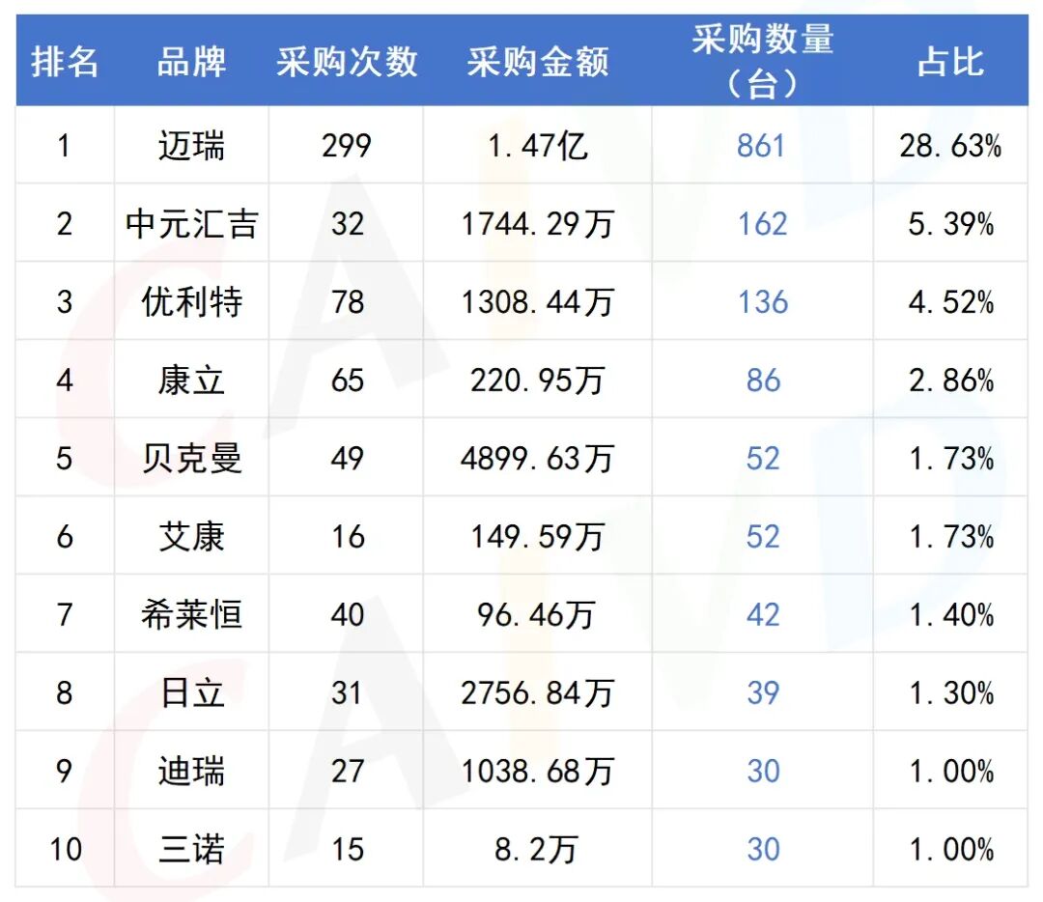Click amount 4899.63万
Viewport: 1043px width, 902px height.
coord(538,459)
